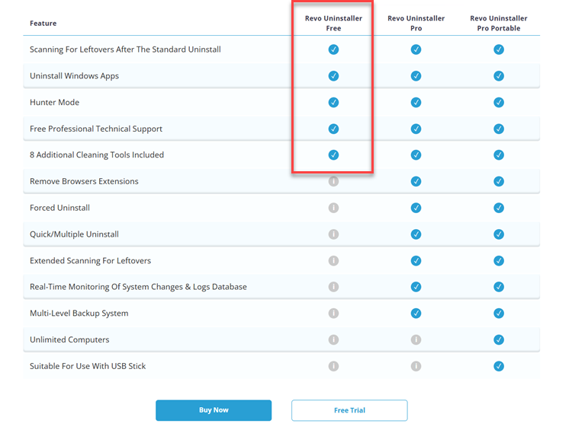Click Free column info icon for Remove Browsers Extensions
The width and height of the screenshot is (572, 433).
coord(333,181)
